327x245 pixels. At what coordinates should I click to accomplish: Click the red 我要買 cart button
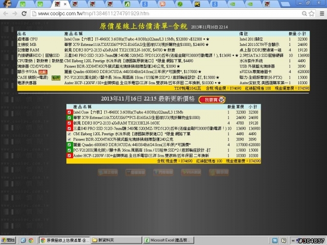pyautogui.click(x=212, y=100)
